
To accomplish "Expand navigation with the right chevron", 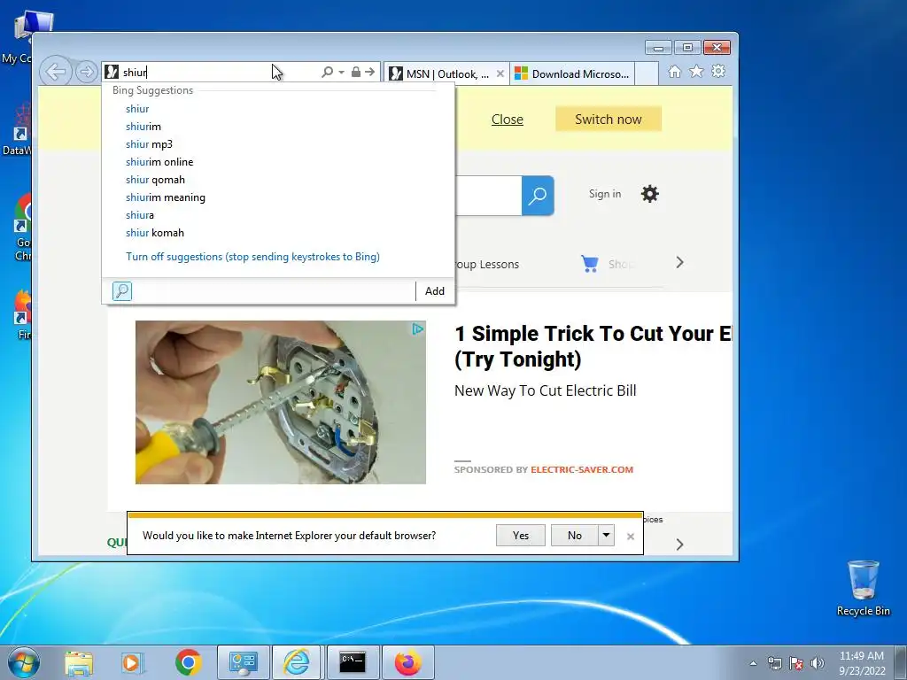I will click(679, 262).
